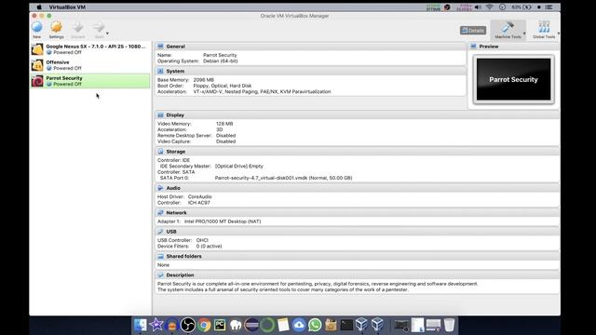This screenshot has width=596, height=335.
Task: Click the USB section header
Action: 358,232
